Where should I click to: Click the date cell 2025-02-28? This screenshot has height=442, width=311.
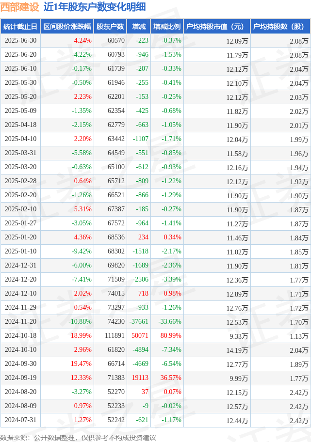(20, 181)
